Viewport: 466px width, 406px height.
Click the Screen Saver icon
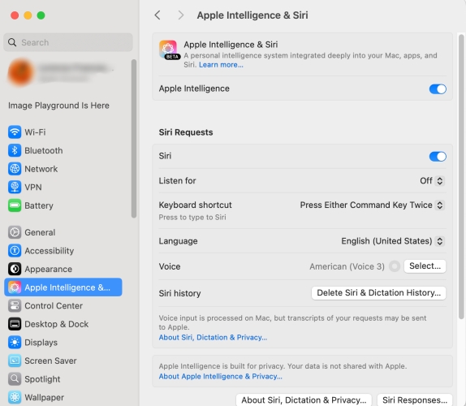(x=15, y=361)
